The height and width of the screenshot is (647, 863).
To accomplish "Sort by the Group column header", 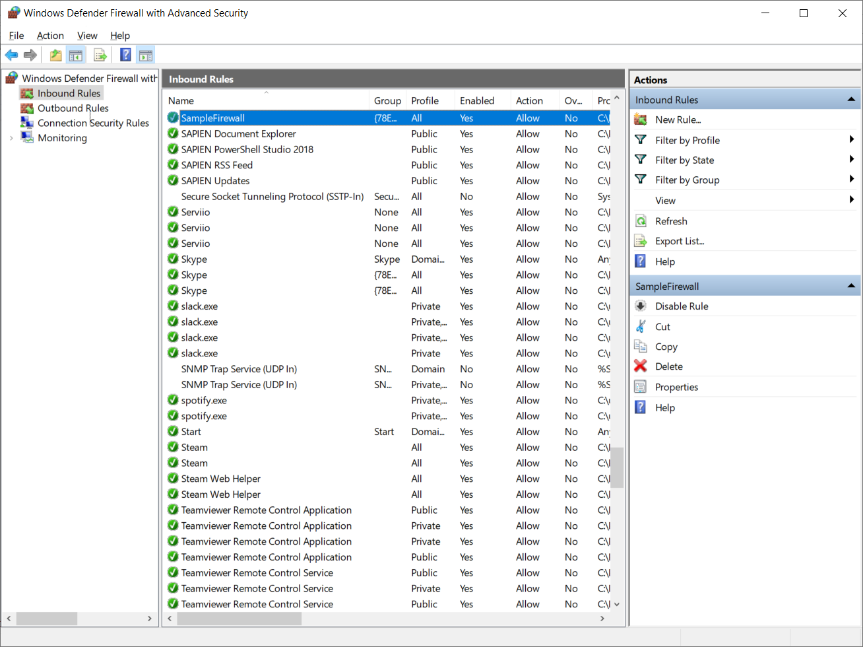I will tap(387, 100).
